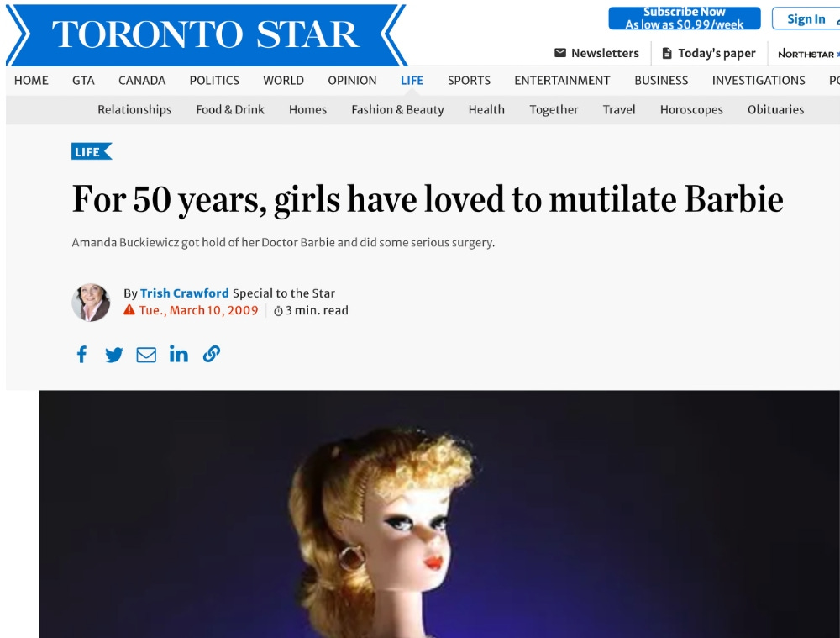Share article on LinkedIn icon

coord(179,354)
